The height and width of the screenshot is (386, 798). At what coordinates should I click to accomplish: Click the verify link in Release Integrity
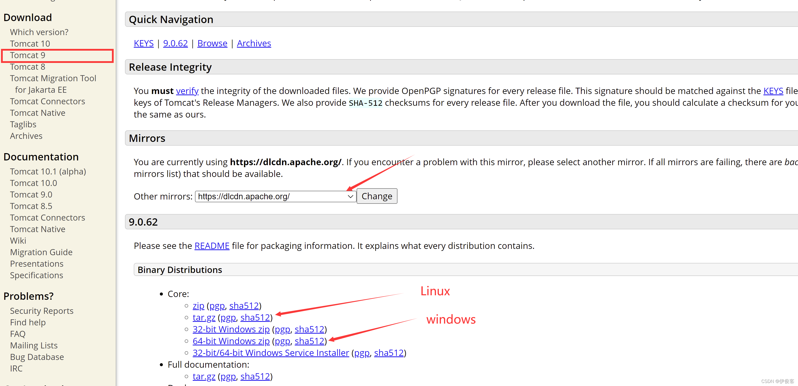click(x=187, y=91)
